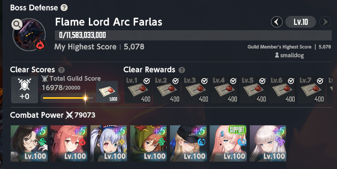
Task: Go to previous boss level with left arrow
Action: point(277,22)
